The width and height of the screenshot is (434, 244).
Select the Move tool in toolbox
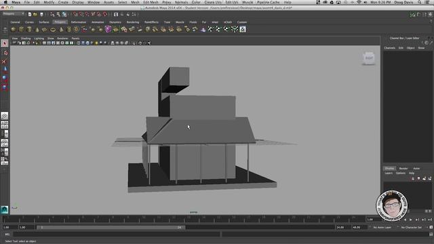(5, 69)
